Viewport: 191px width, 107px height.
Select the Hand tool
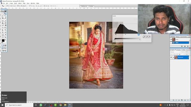(3, 37)
